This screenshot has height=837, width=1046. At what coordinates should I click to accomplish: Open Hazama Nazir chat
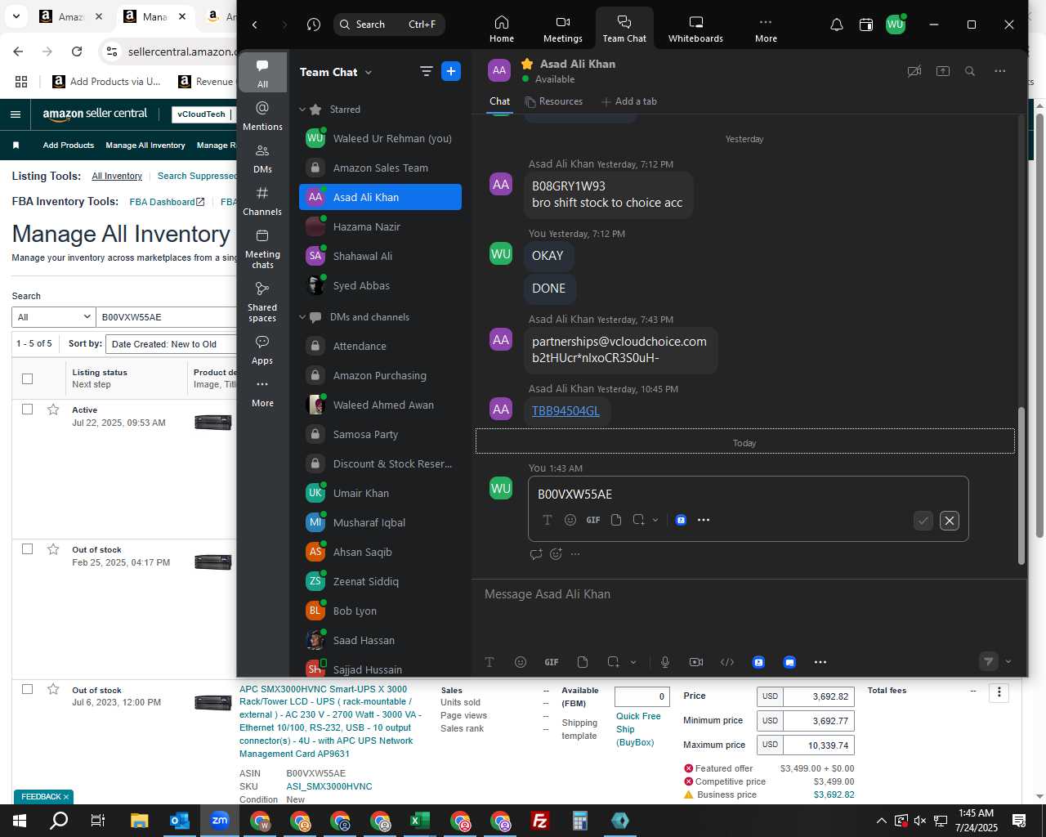tap(380, 226)
